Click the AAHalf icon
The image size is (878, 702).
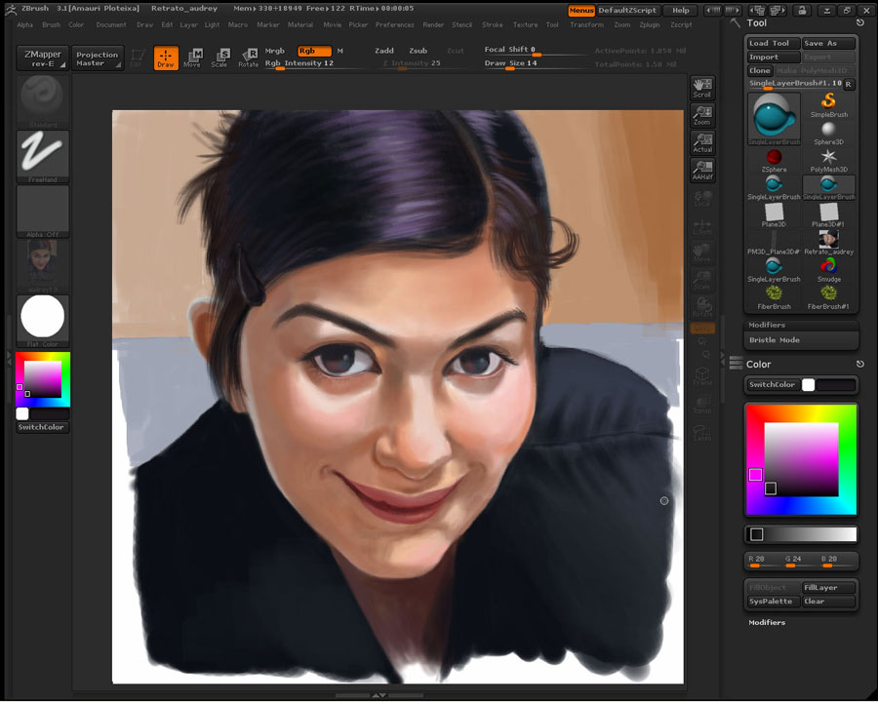point(702,171)
